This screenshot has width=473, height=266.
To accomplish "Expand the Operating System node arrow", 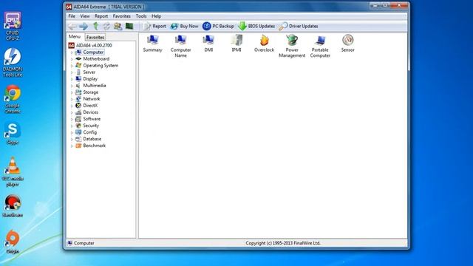I will pyautogui.click(x=72, y=66).
